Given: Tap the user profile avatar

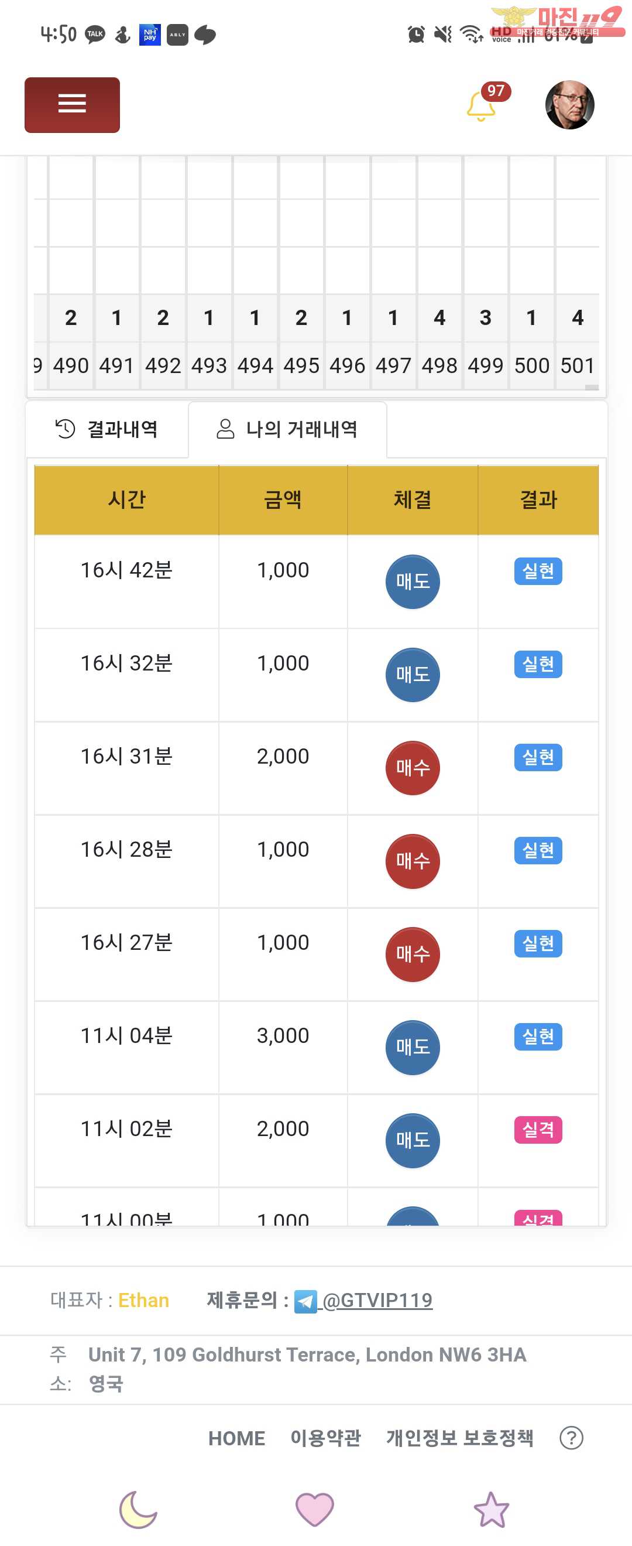Looking at the screenshot, I should click(569, 105).
